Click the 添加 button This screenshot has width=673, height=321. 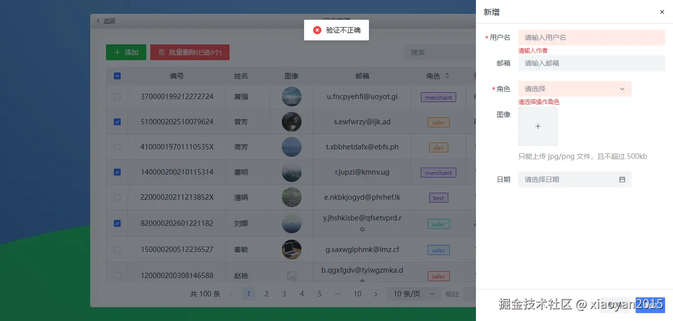(126, 52)
